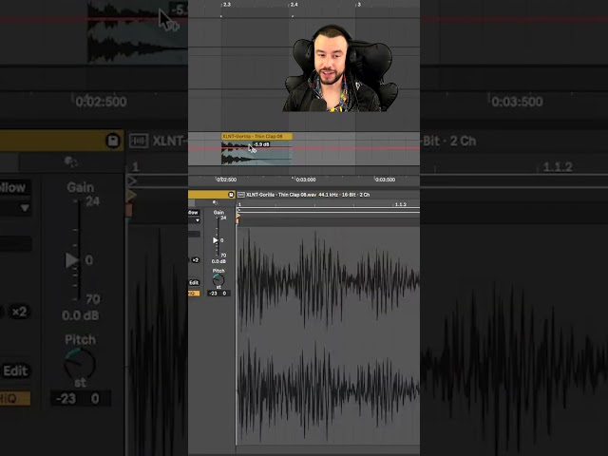Click the 0:02:500 time ruler label
608x456 pixels.
(x=226, y=180)
